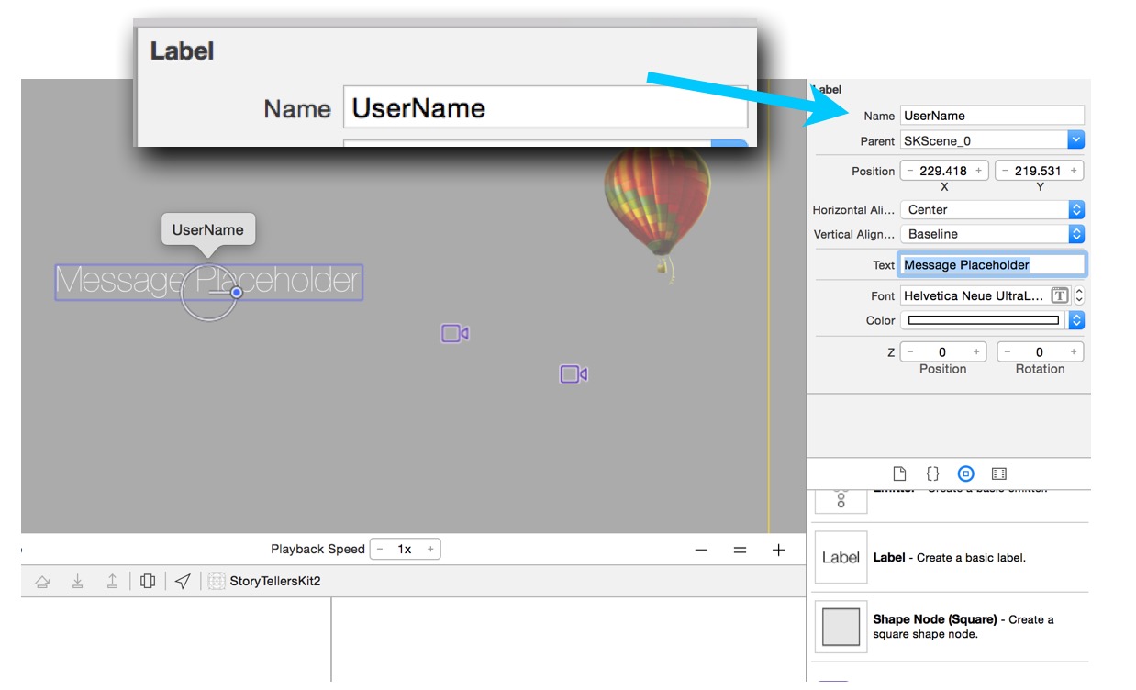This screenshot has width=1136, height=690.
Task: Click the Label library item
Action: click(x=841, y=557)
